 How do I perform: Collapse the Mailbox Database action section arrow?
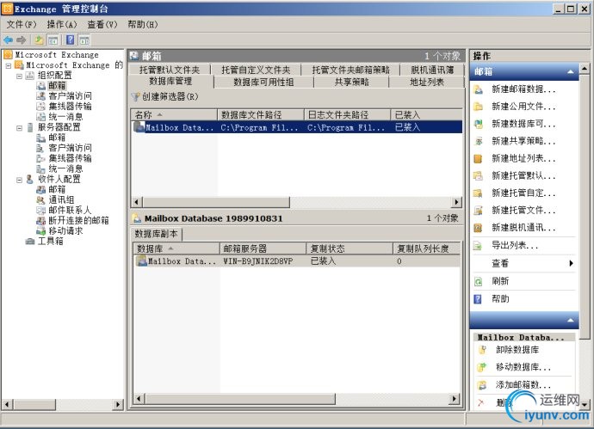pos(570,321)
